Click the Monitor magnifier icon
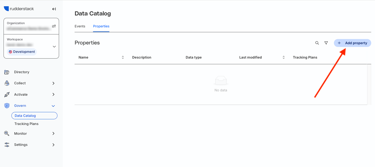The height and width of the screenshot is (167, 375). (x=7, y=133)
